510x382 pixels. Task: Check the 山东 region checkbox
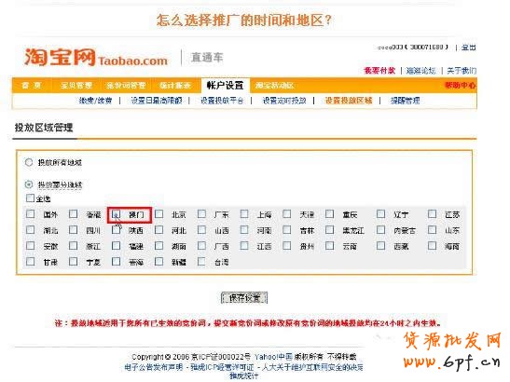coord(433,230)
